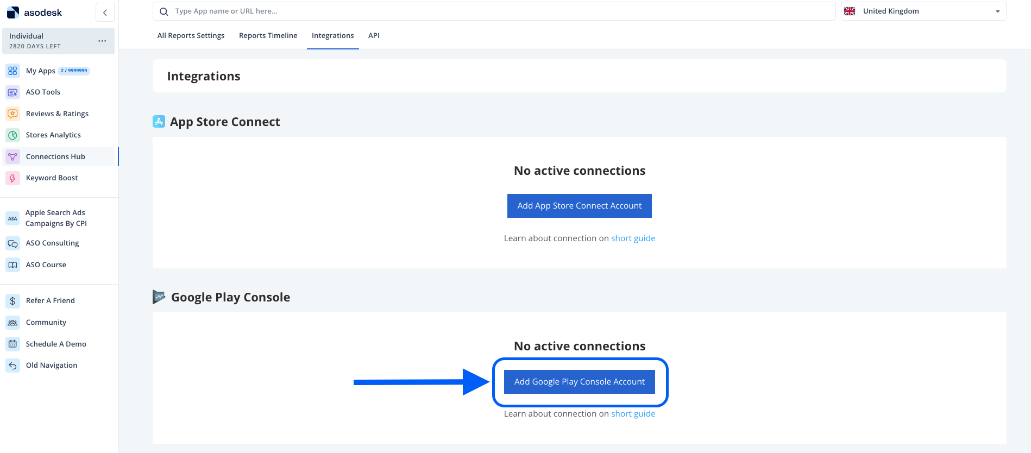Click the 2 / 9999999 apps count badge
1031x453 pixels.
(74, 71)
